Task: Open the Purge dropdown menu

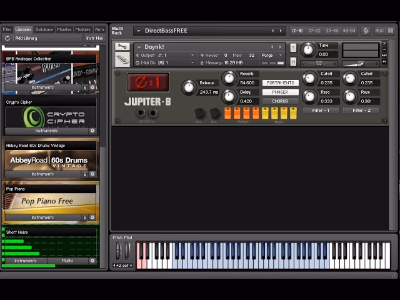Action: (270, 55)
